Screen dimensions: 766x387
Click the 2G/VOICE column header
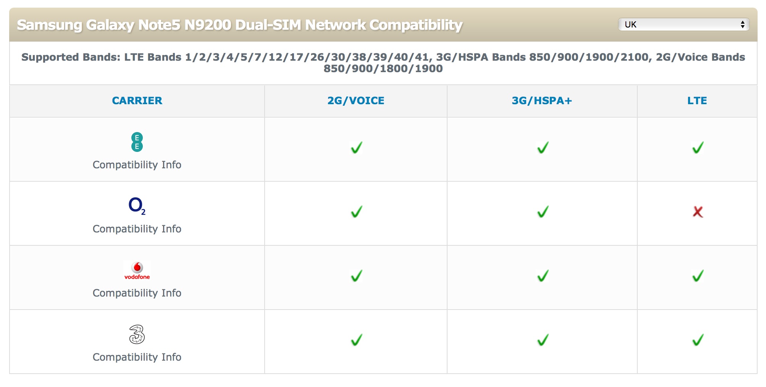tap(356, 101)
